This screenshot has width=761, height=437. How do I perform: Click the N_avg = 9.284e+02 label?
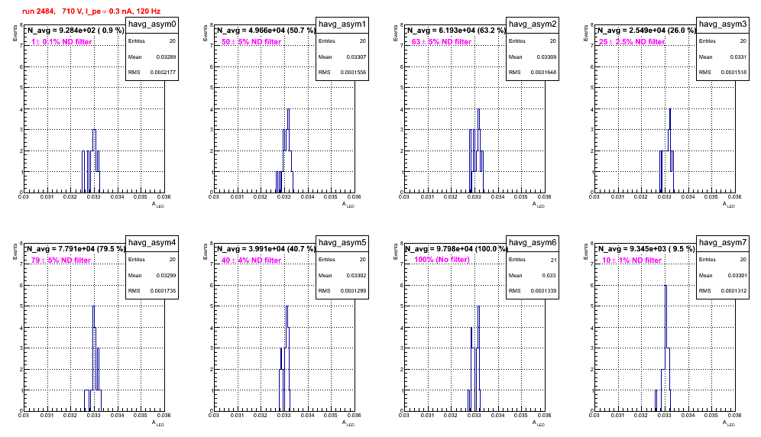click(x=76, y=30)
